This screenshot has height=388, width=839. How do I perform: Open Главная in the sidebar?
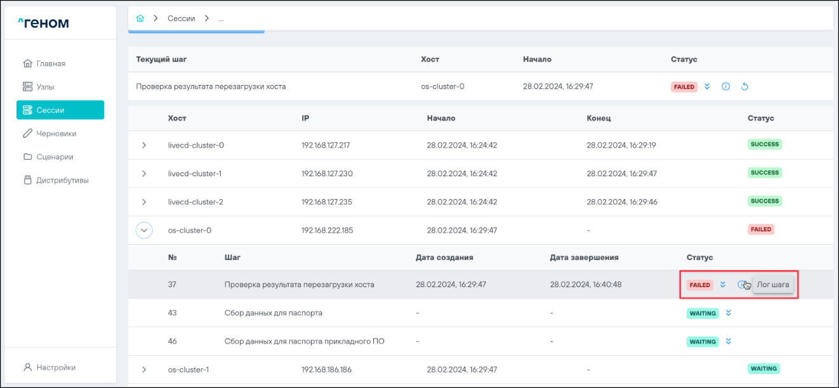[51, 63]
